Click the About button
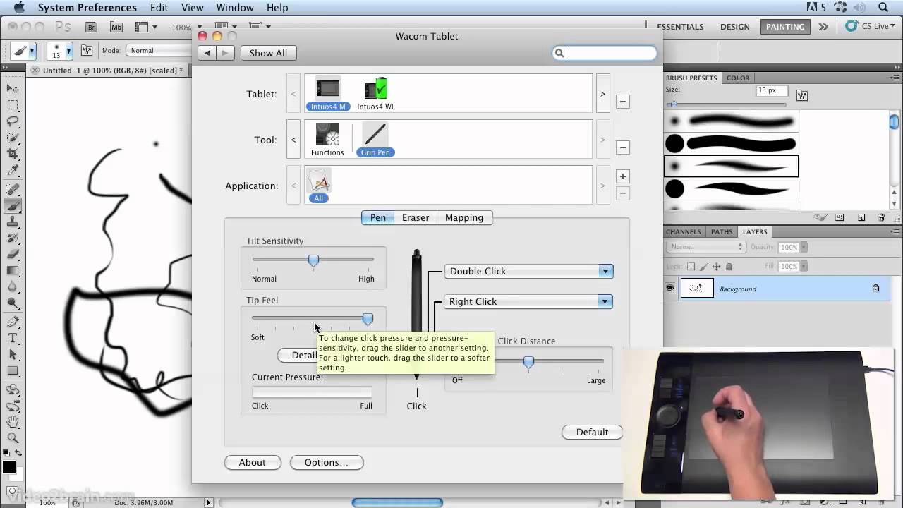The height and width of the screenshot is (508, 903). (252, 462)
